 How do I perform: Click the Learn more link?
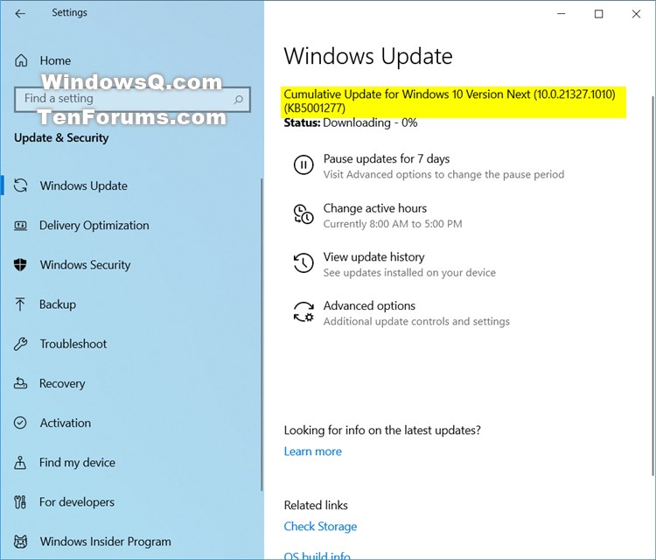[x=313, y=451]
